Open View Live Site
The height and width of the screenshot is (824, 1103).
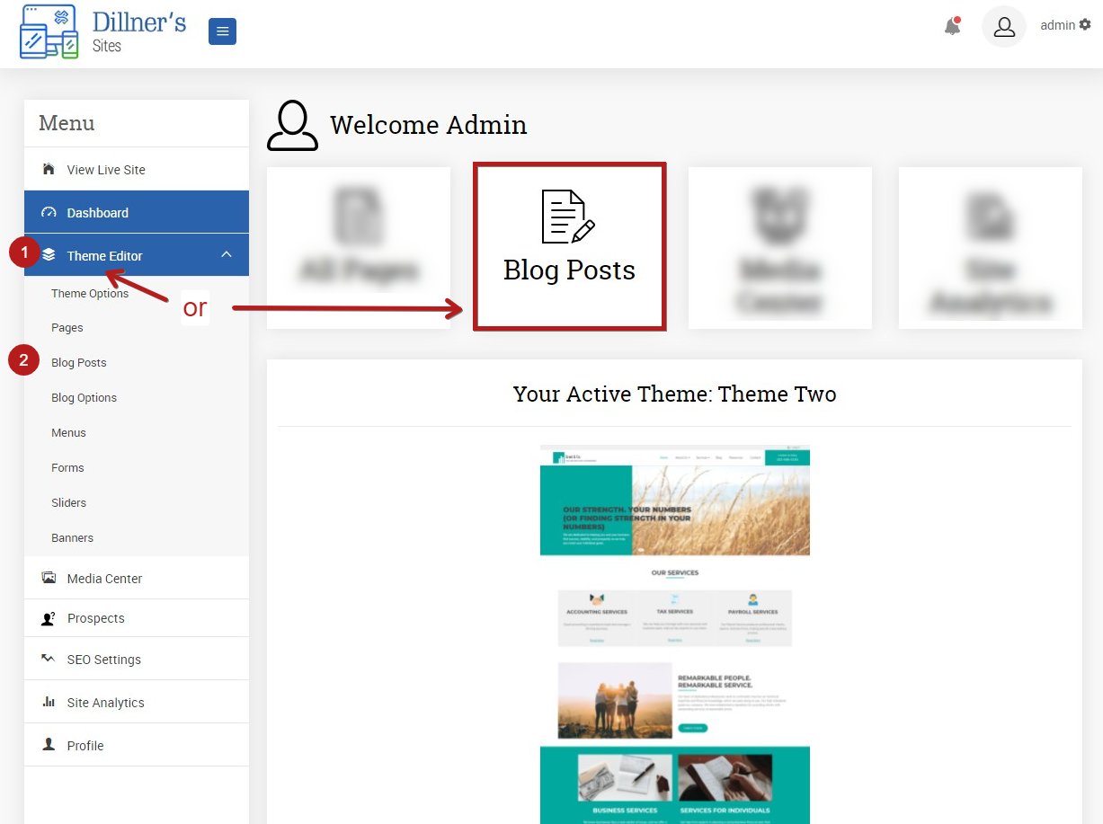137,169
